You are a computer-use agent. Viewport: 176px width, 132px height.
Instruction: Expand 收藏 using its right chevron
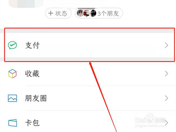tap(166, 74)
